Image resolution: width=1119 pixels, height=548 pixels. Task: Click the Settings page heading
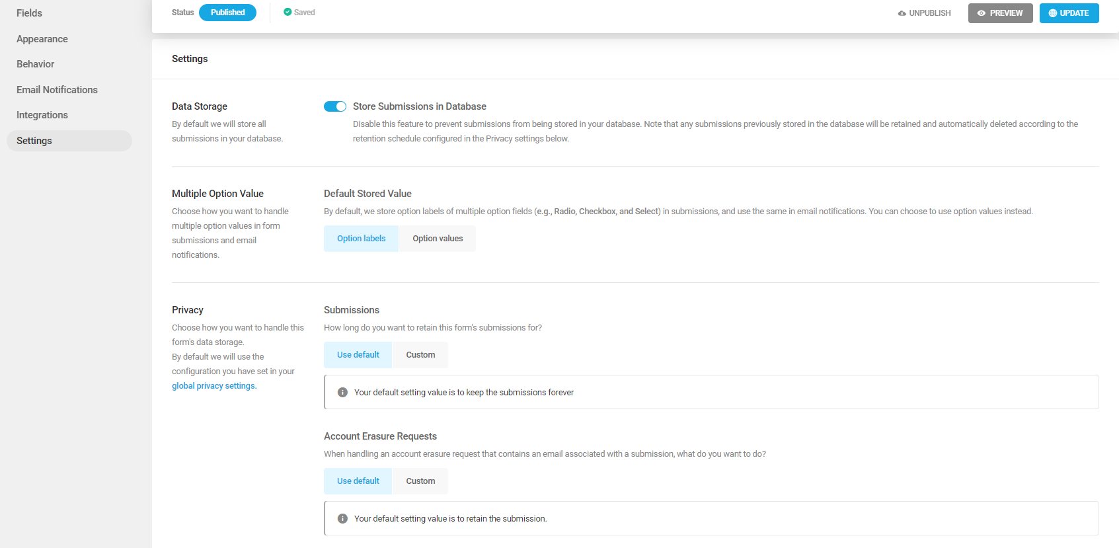tap(190, 59)
